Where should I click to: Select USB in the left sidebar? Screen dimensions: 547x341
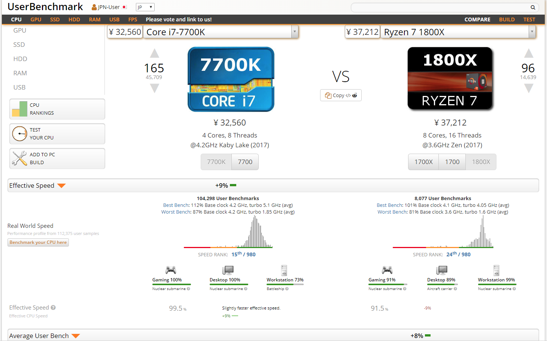point(19,87)
